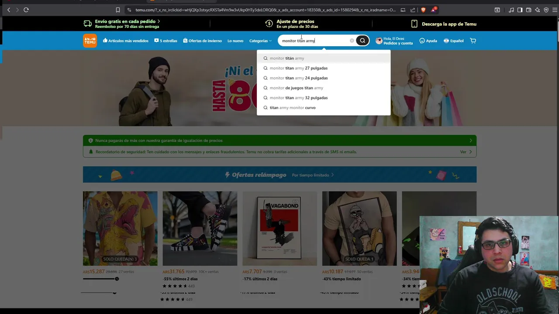Click the ARS 31.765 price
The image size is (559, 314).
(x=174, y=272)
